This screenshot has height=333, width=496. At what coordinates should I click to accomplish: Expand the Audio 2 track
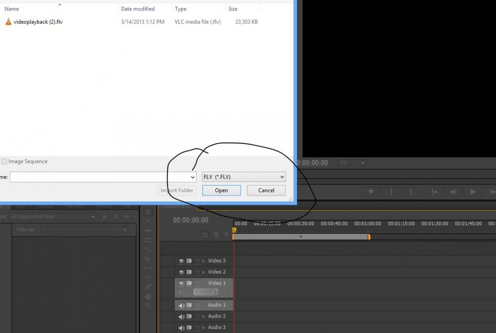pos(204,316)
